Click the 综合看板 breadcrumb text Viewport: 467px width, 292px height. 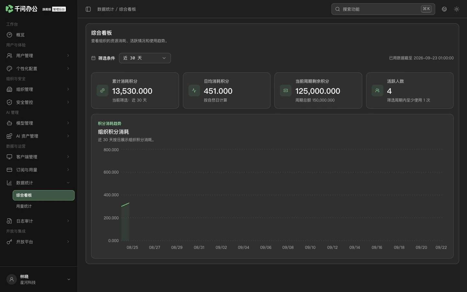pos(127,9)
